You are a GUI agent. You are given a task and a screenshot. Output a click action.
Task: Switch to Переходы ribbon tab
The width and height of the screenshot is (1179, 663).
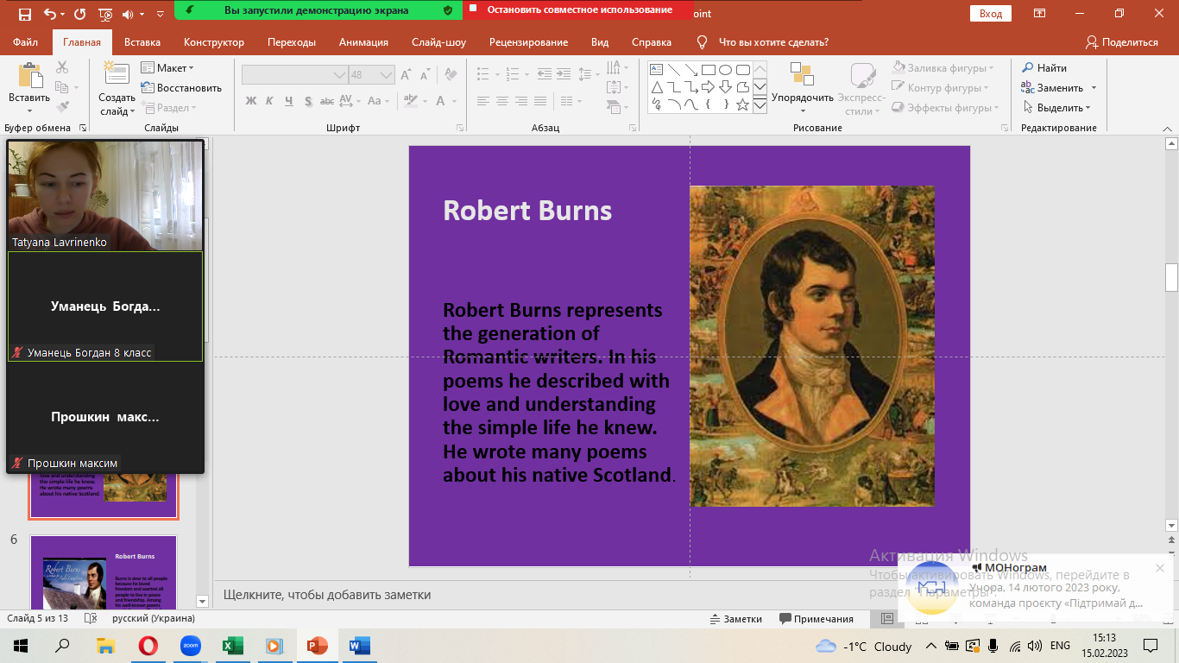tap(292, 42)
